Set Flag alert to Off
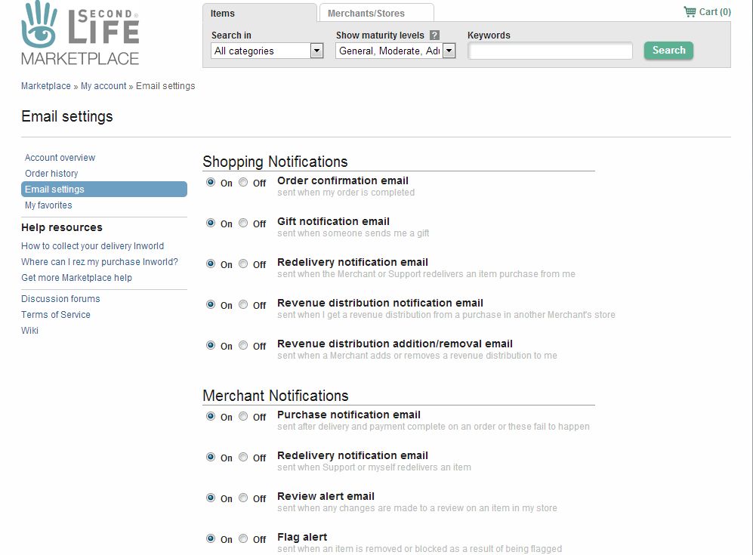The height and width of the screenshot is (555, 753). (243, 539)
